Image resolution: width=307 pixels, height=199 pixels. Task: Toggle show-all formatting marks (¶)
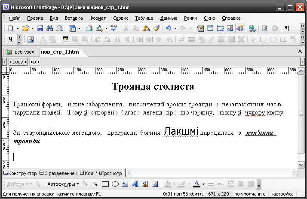tap(287, 28)
